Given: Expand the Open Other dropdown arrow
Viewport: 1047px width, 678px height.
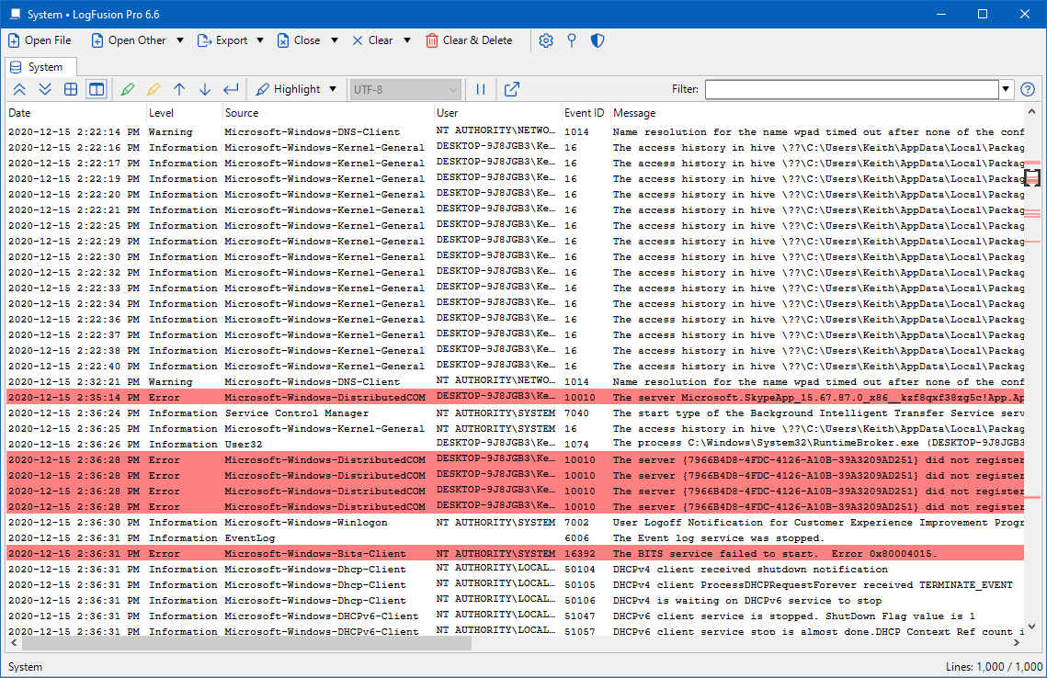Looking at the screenshot, I should click(x=180, y=40).
